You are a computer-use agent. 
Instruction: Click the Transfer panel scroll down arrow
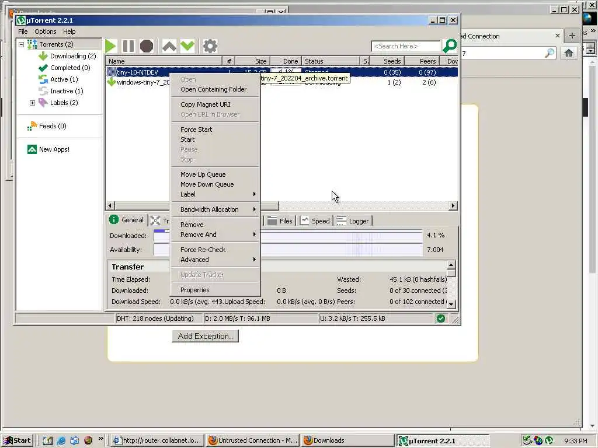(451, 304)
